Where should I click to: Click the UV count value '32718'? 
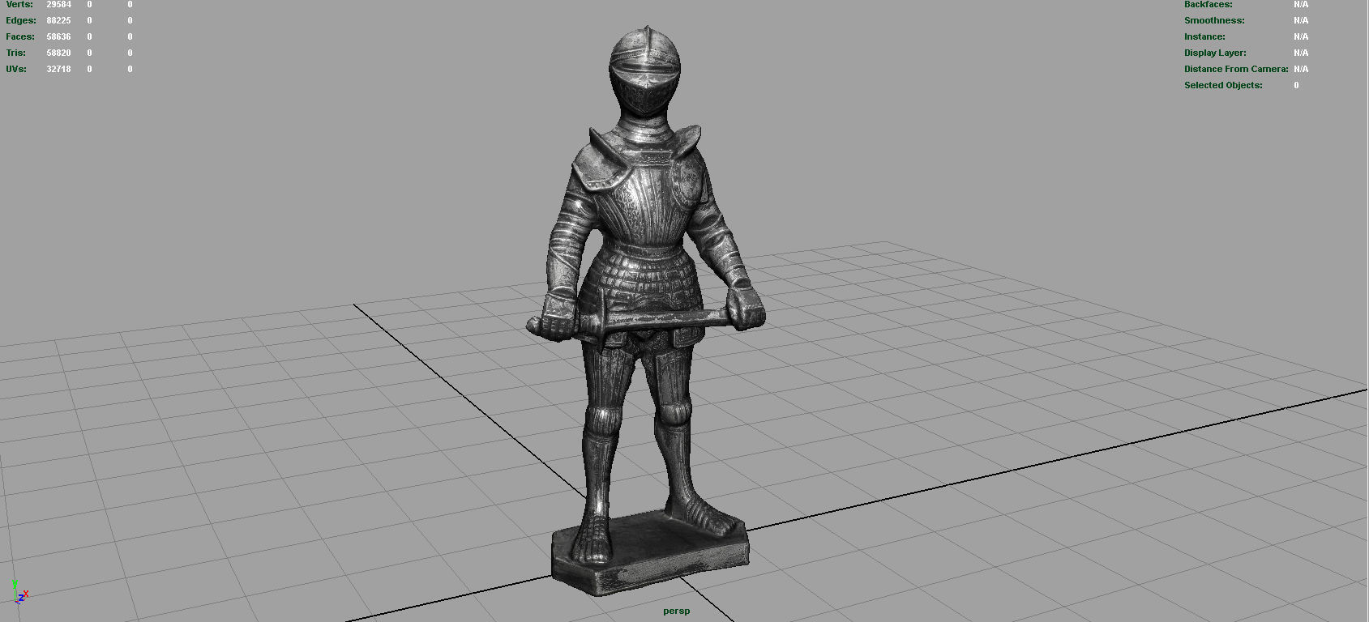pos(58,69)
